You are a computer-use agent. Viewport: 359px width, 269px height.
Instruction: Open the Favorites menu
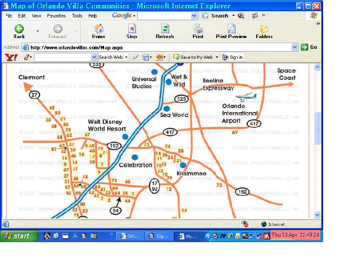point(57,16)
